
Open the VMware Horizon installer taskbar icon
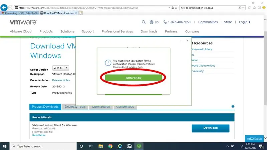[x=139, y=146]
